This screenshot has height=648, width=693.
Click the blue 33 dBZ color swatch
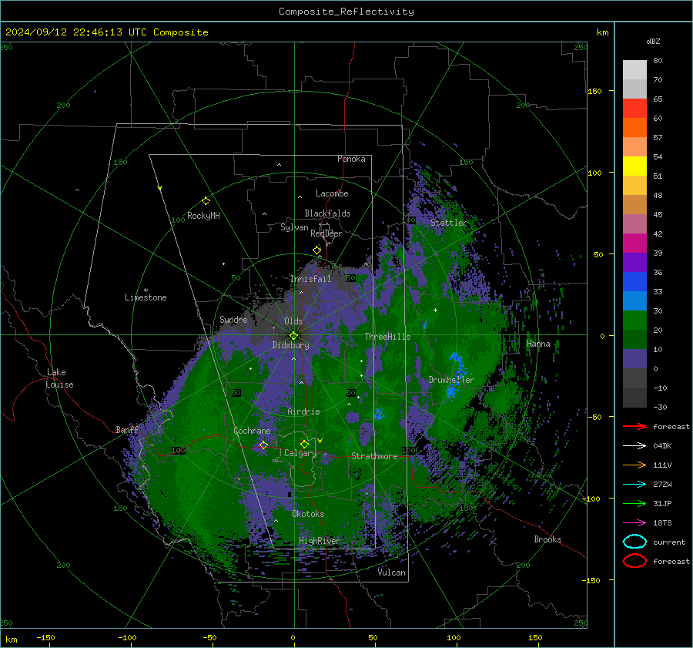(x=634, y=282)
